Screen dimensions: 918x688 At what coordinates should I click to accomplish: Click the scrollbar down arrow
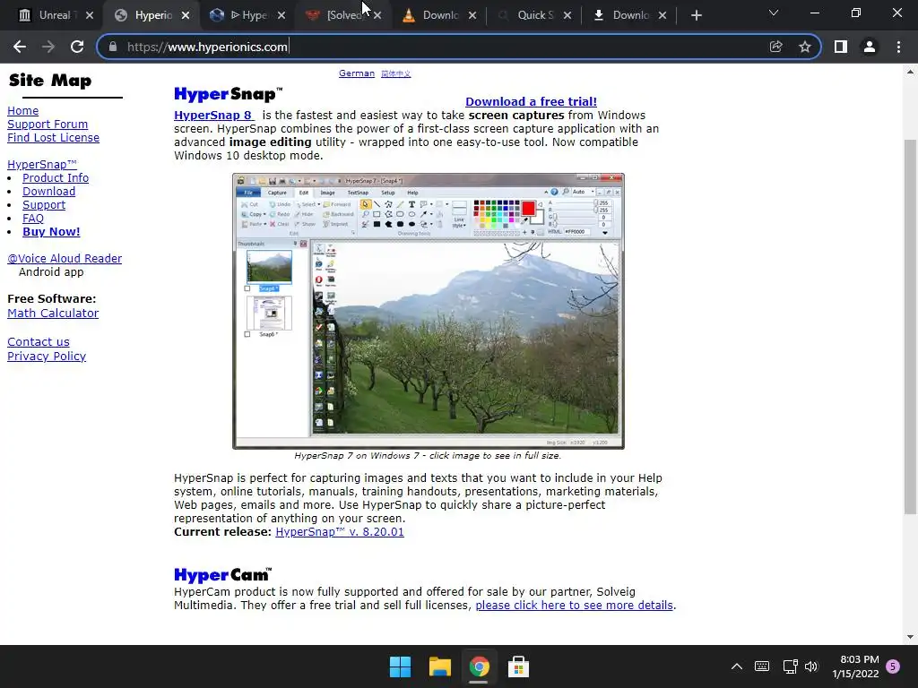(x=910, y=637)
